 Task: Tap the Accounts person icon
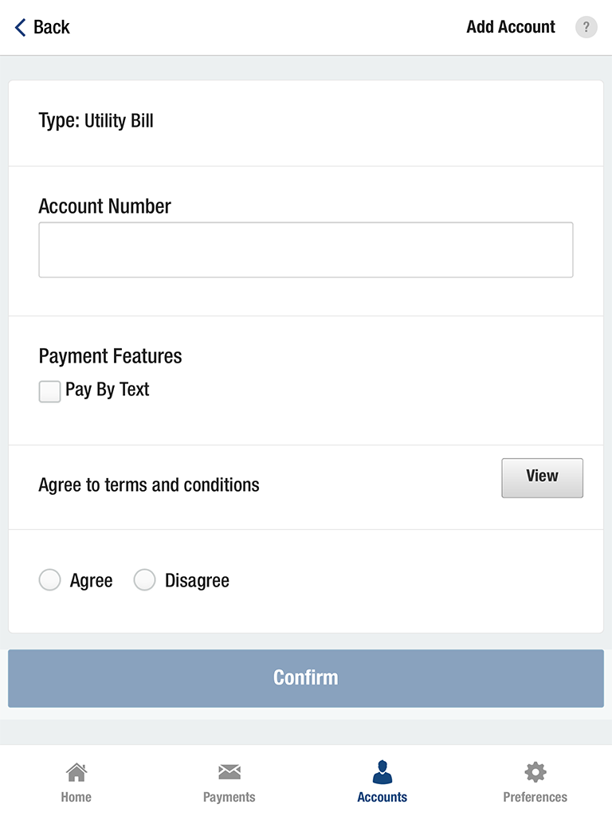(382, 772)
